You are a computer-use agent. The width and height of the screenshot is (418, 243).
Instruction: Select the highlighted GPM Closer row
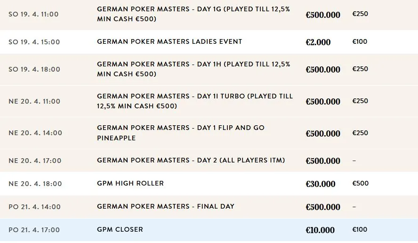(209, 230)
